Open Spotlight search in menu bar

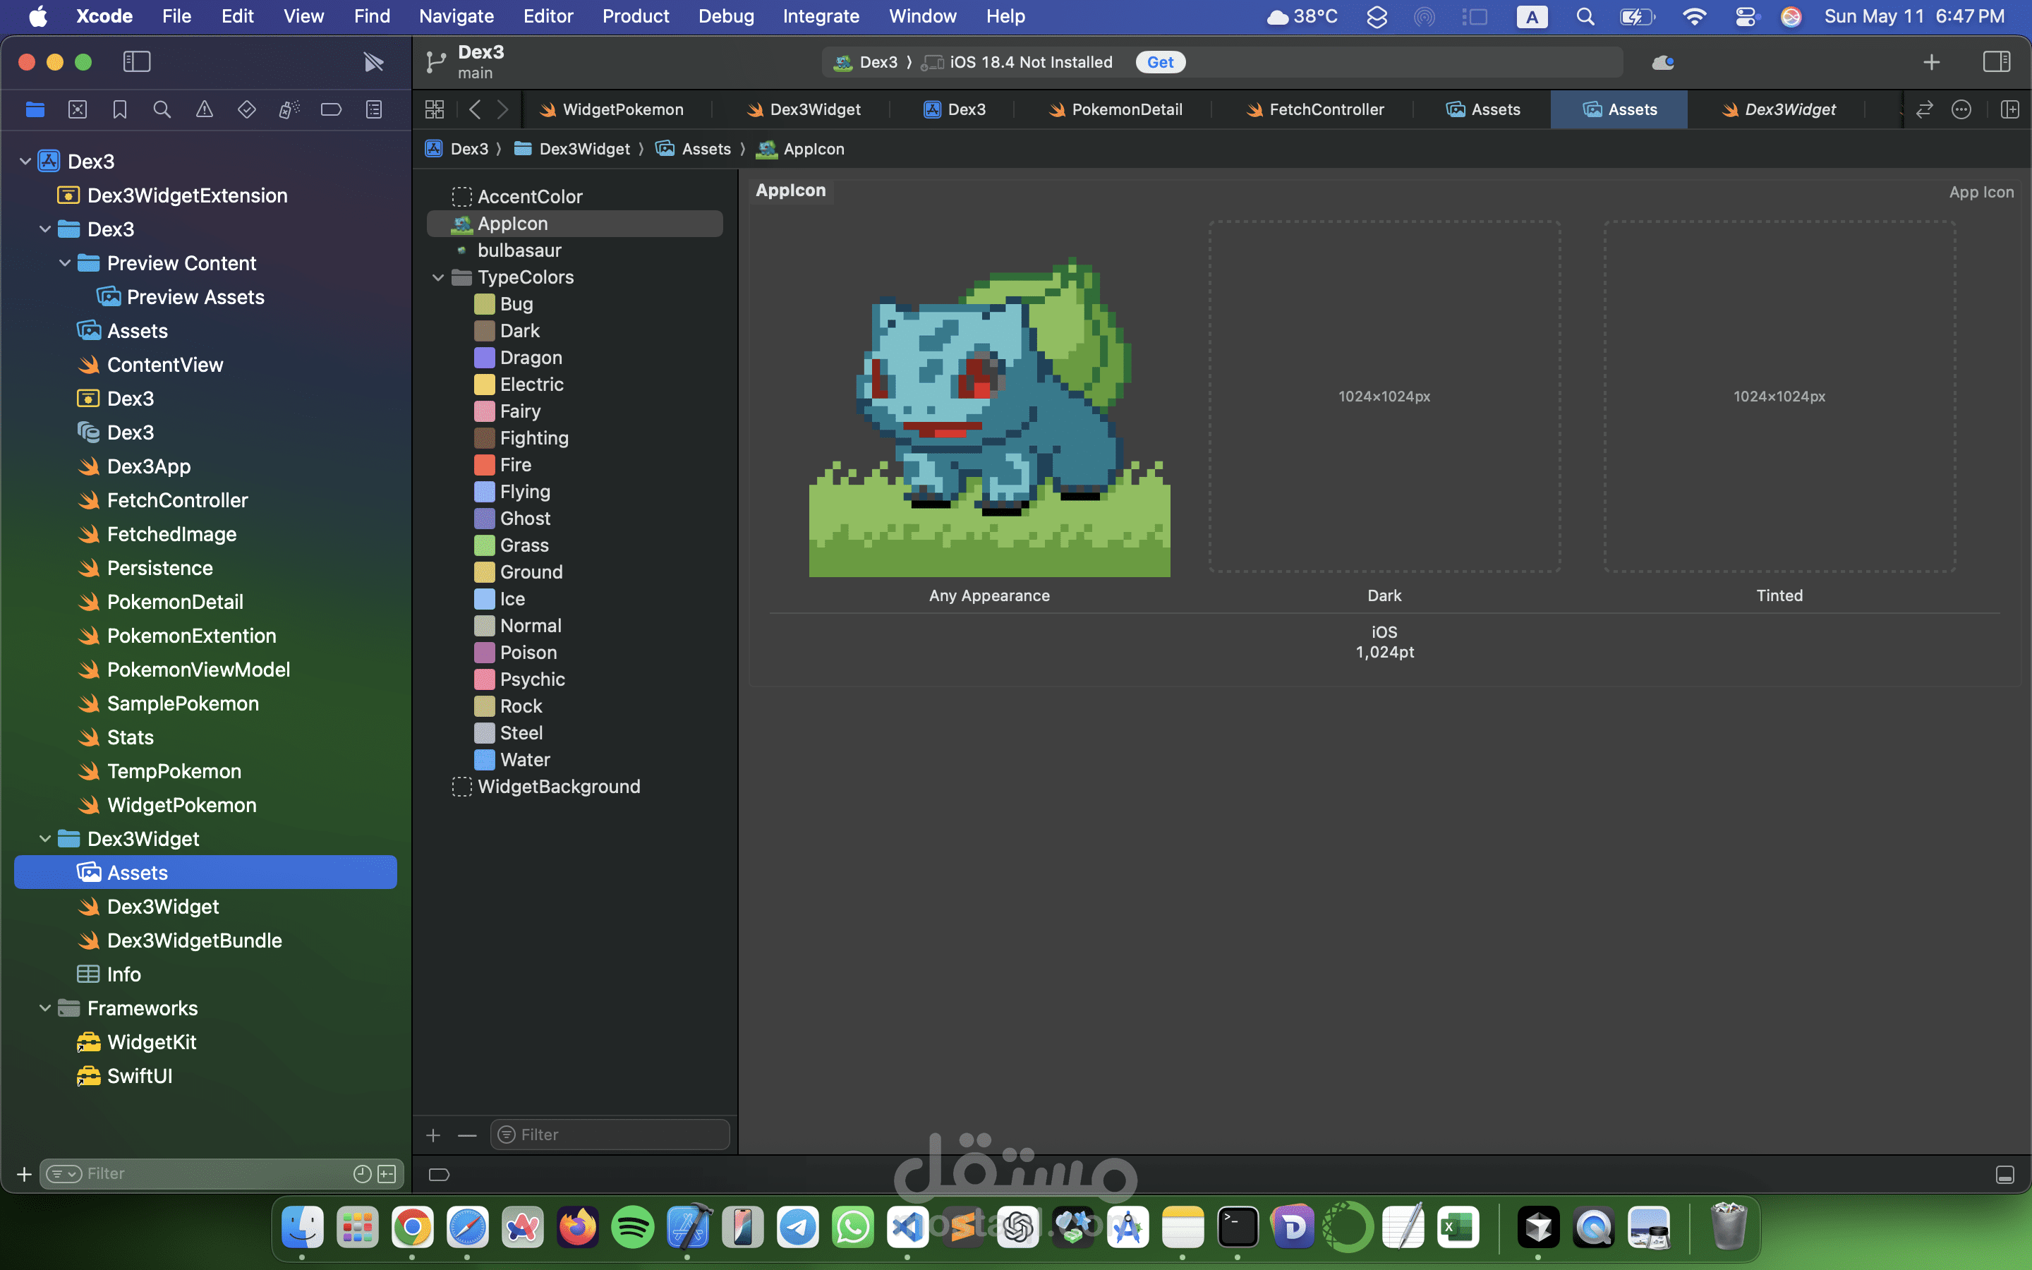(x=1585, y=16)
